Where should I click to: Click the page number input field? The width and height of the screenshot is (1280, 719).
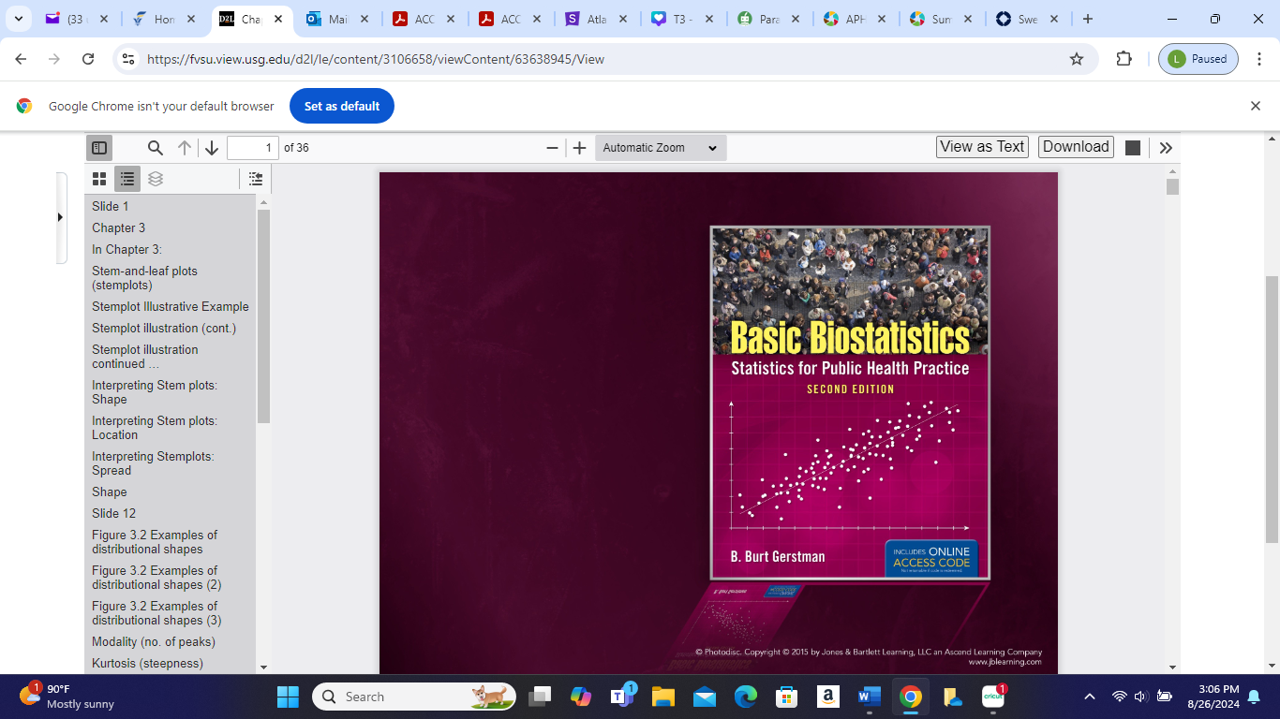click(x=253, y=148)
